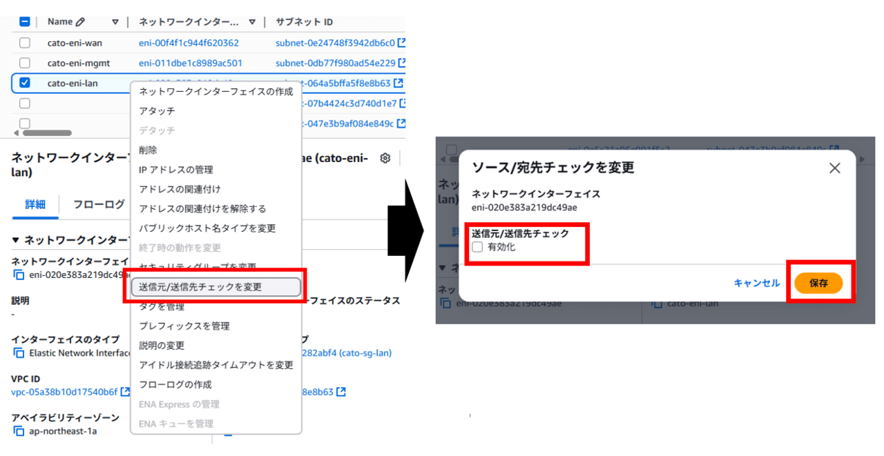Open the table settings gear icon
The image size is (884, 456).
point(385,158)
